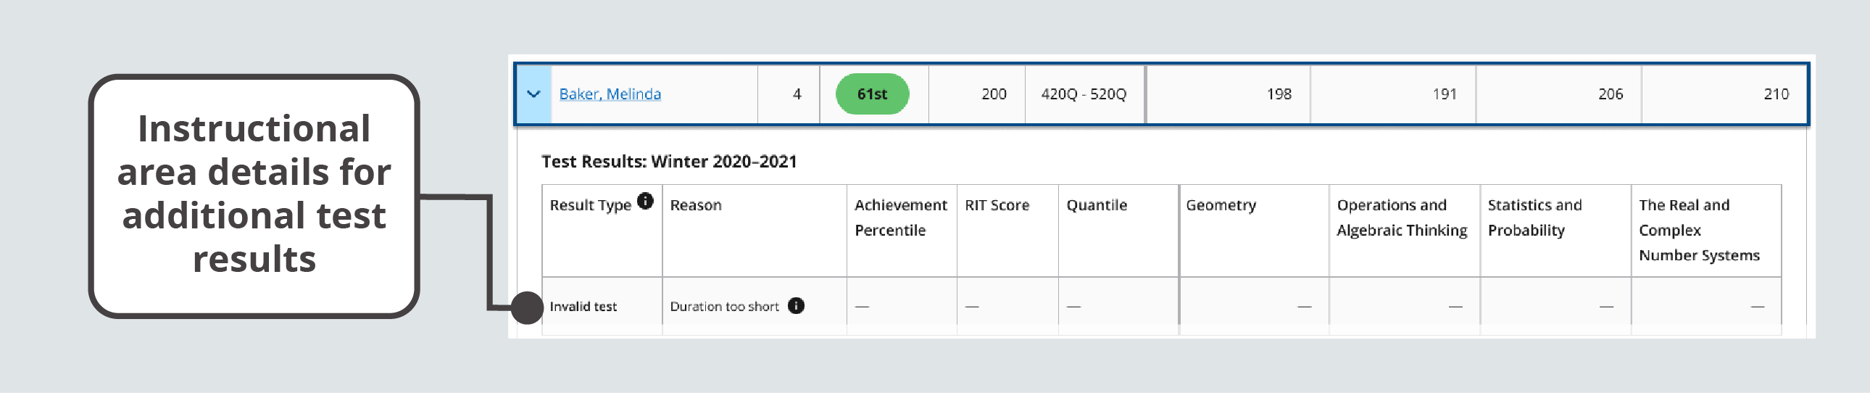Click the RIT score 200 cell
The image size is (1870, 393).
point(993,94)
